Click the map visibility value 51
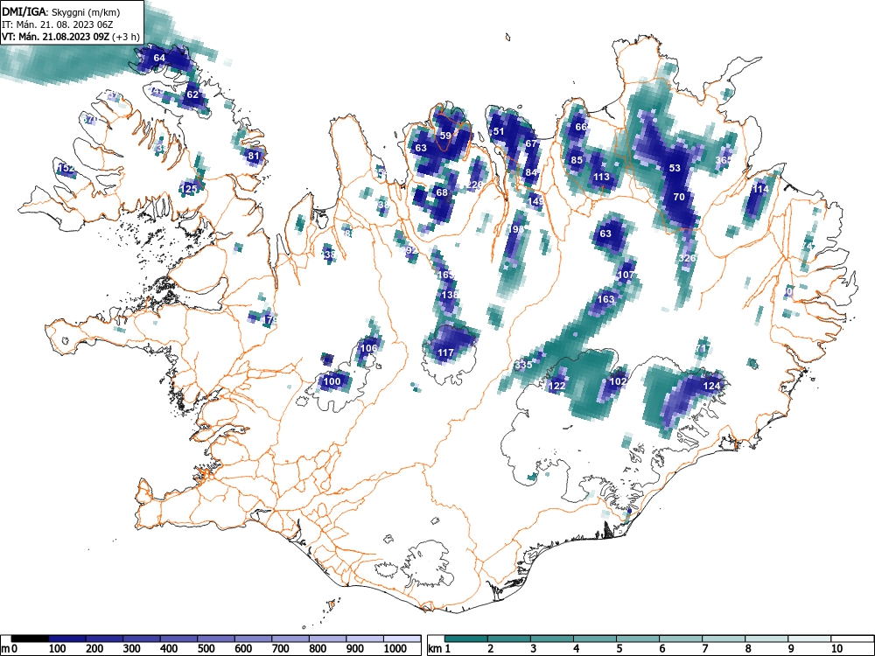 pyautogui.click(x=499, y=132)
